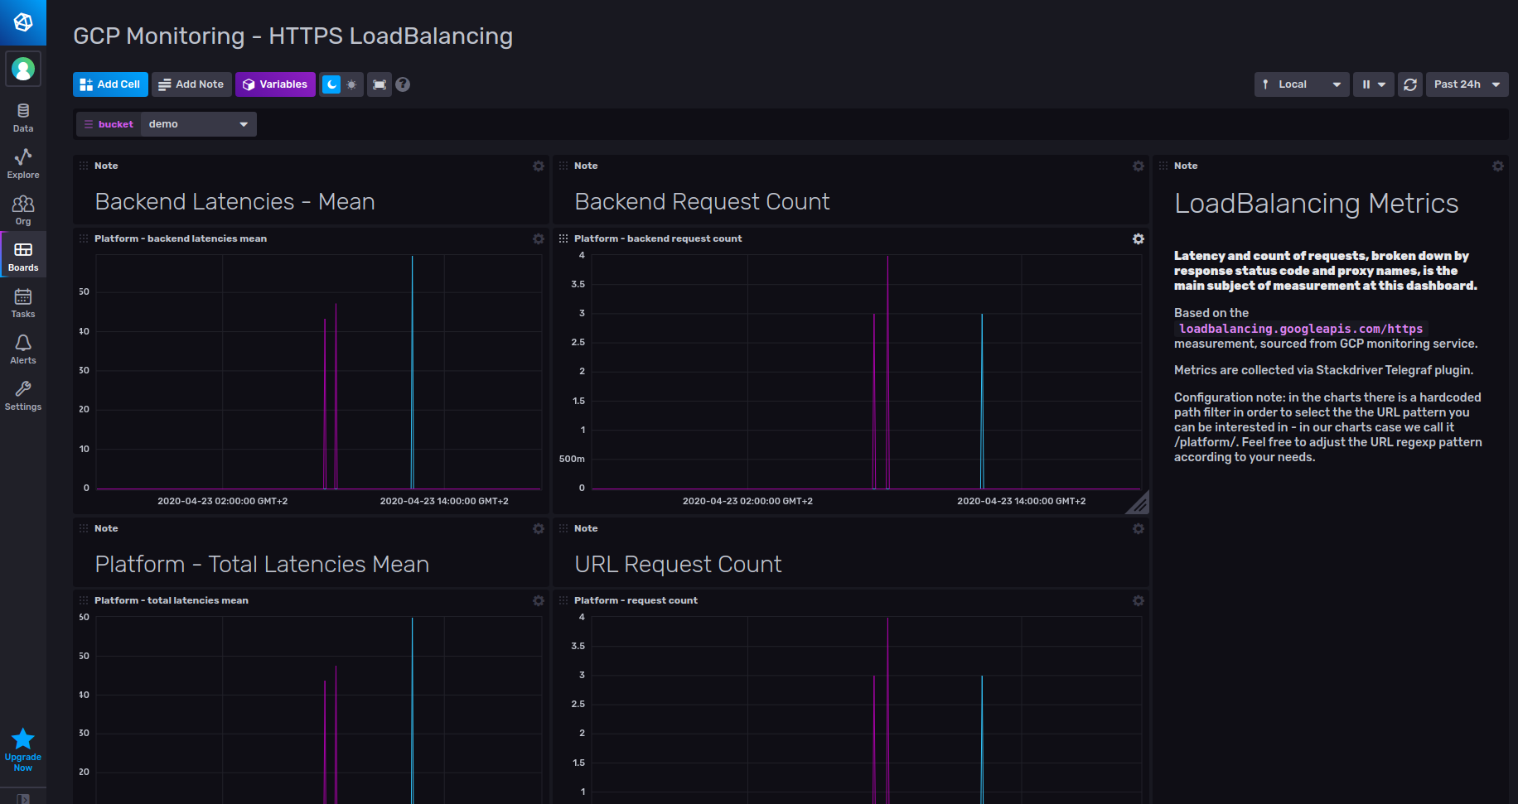The image size is (1518, 804).
Task: Click the InfluxDB logo in the sidebar
Action: click(23, 22)
